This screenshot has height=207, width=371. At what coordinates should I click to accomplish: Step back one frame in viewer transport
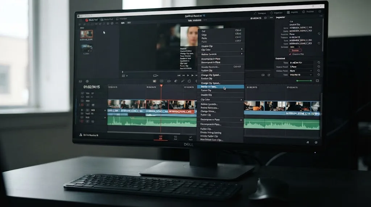pos(183,75)
